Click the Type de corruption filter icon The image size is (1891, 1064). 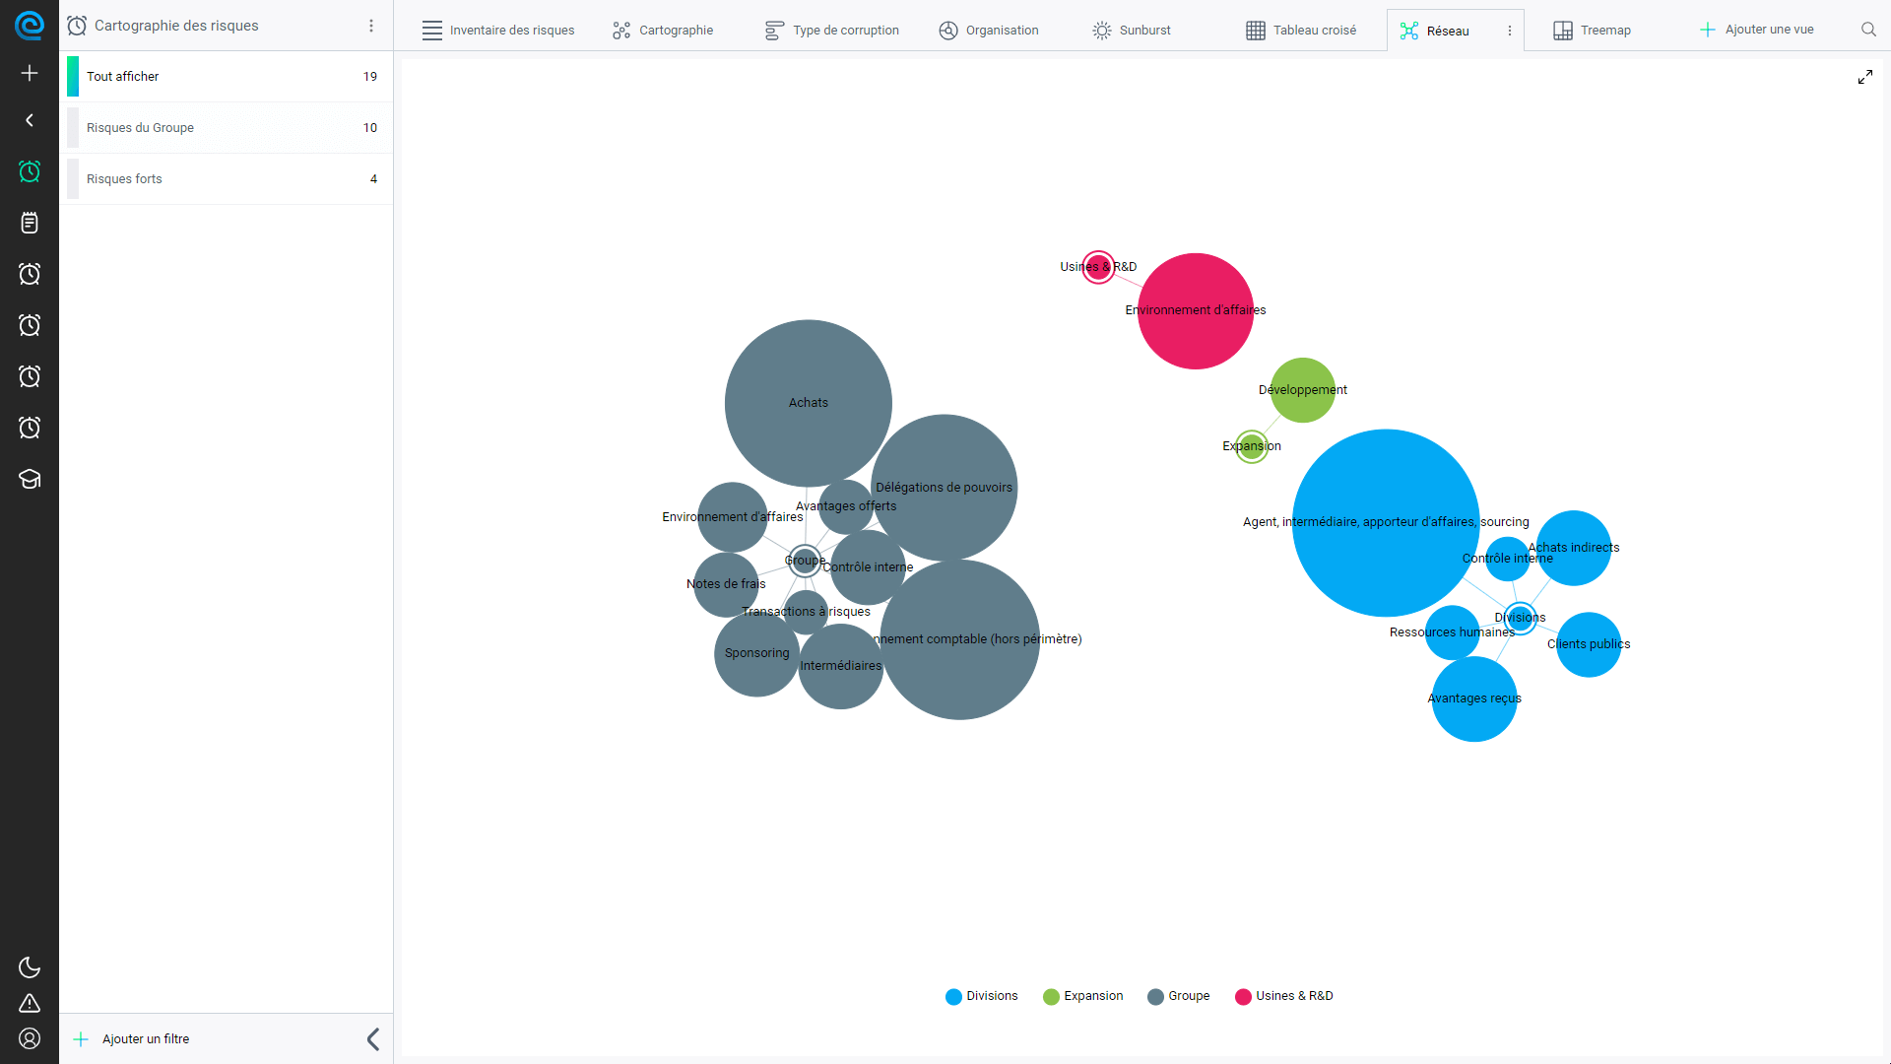(775, 29)
